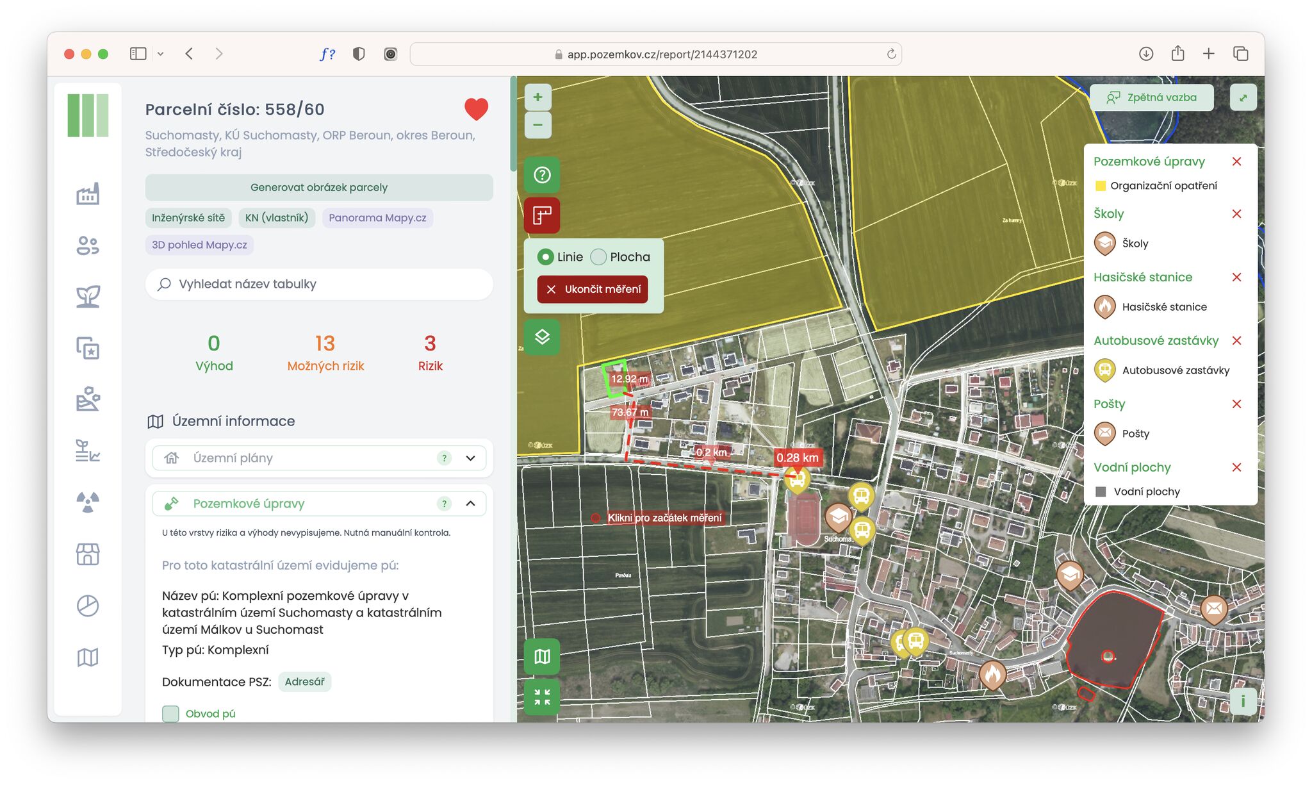Remove Hasičské stanice layer from legend
1312x785 pixels.
click(1237, 277)
